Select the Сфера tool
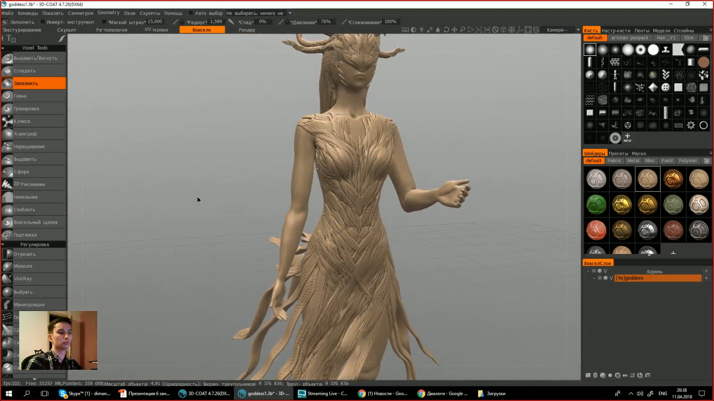Screen dimensions: 714x401 (x=33, y=172)
